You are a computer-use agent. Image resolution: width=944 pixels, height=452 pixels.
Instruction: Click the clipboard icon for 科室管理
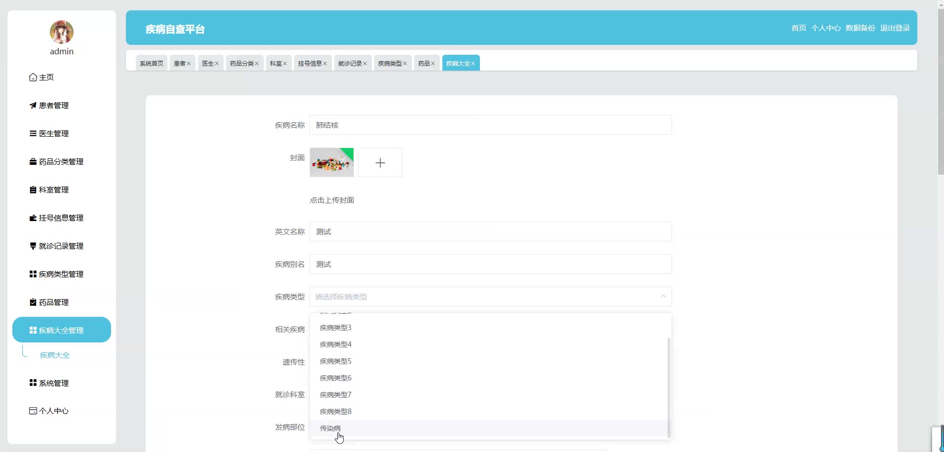(x=33, y=190)
